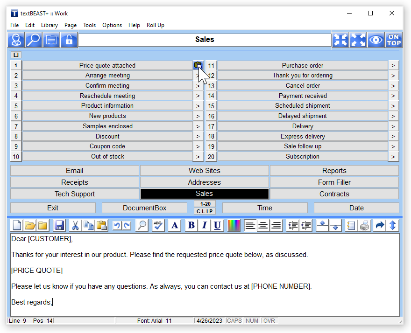Click the increase indent icon
The width and height of the screenshot is (411, 333).
click(x=292, y=225)
